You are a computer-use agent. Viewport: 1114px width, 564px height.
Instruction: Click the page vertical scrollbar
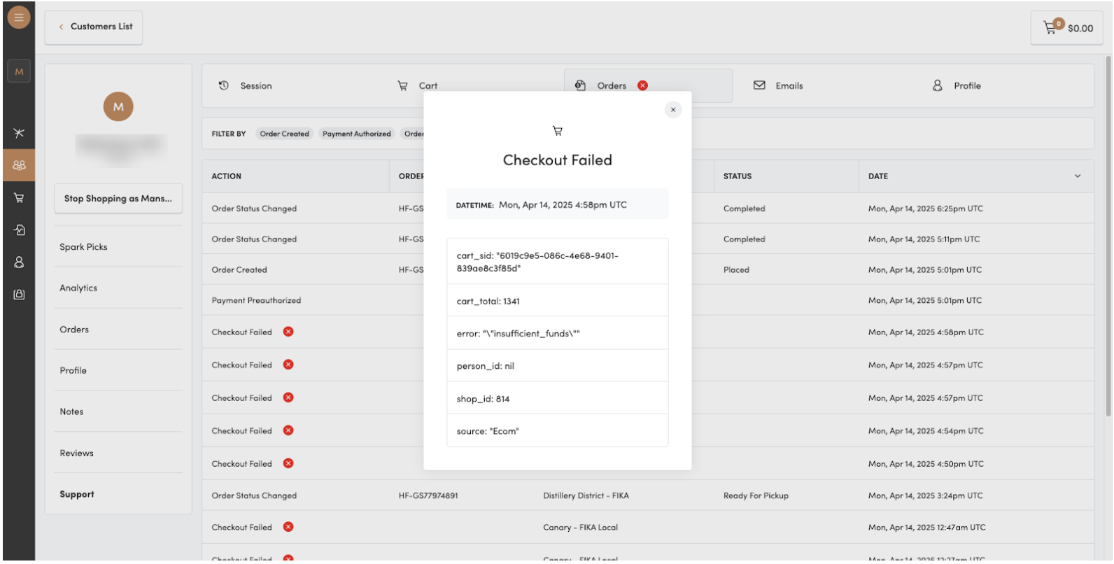click(x=1108, y=238)
